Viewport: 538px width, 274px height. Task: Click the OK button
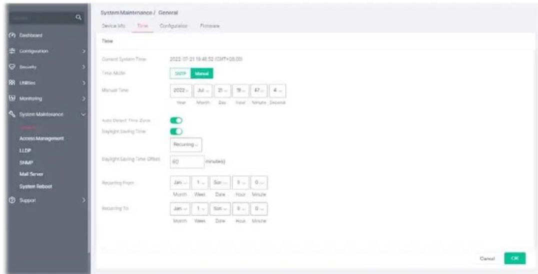[515, 258]
